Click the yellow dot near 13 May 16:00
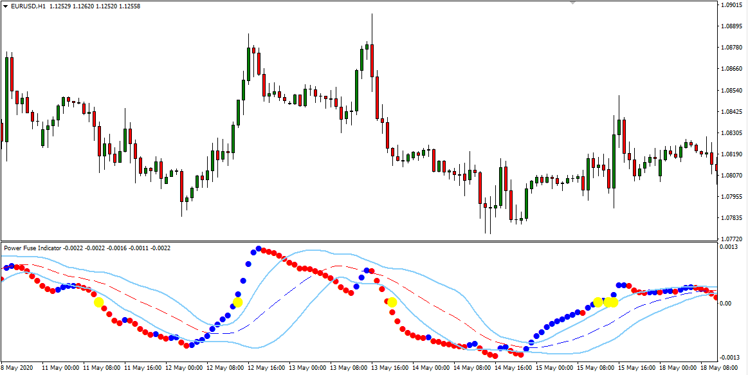Screen dimensions: 748x375 (x=392, y=302)
